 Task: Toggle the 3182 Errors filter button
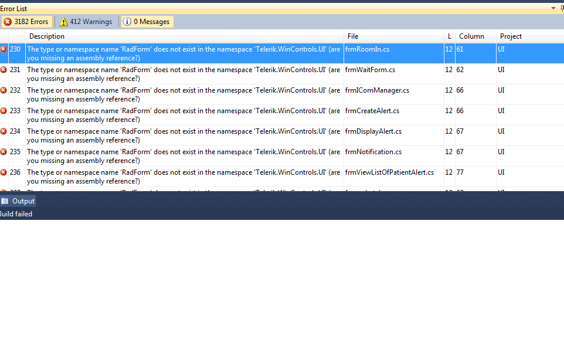pos(26,22)
